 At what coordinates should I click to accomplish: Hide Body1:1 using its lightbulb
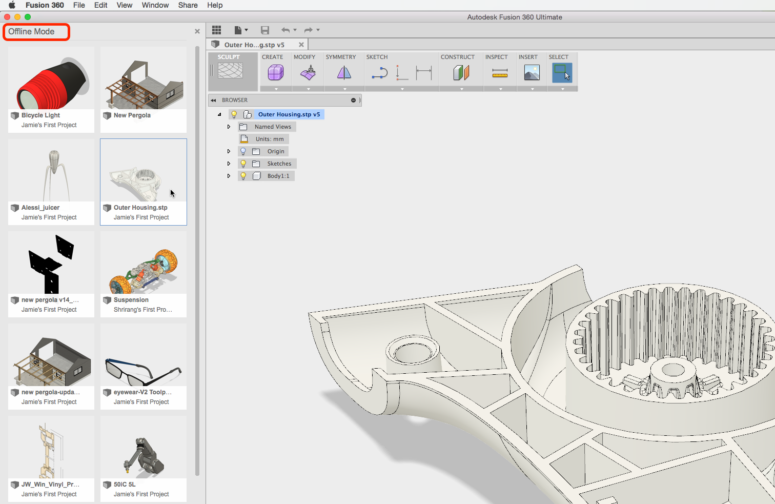click(x=243, y=176)
